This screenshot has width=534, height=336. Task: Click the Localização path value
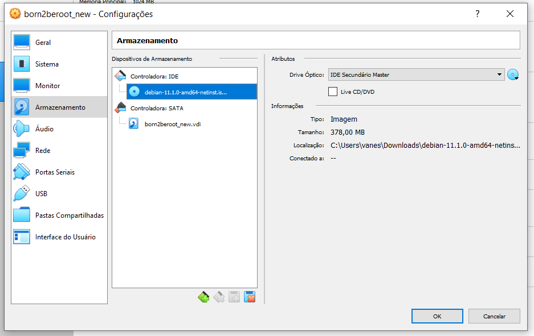tap(425, 146)
